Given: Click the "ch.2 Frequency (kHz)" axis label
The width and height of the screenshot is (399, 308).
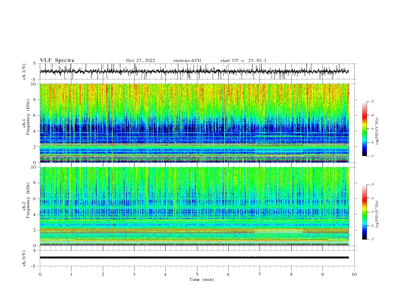Looking at the screenshot, I should pos(26,201).
